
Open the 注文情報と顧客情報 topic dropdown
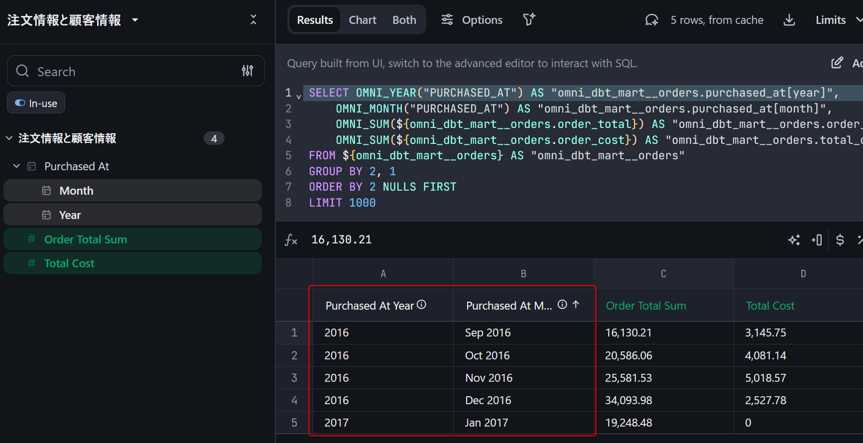[135, 20]
